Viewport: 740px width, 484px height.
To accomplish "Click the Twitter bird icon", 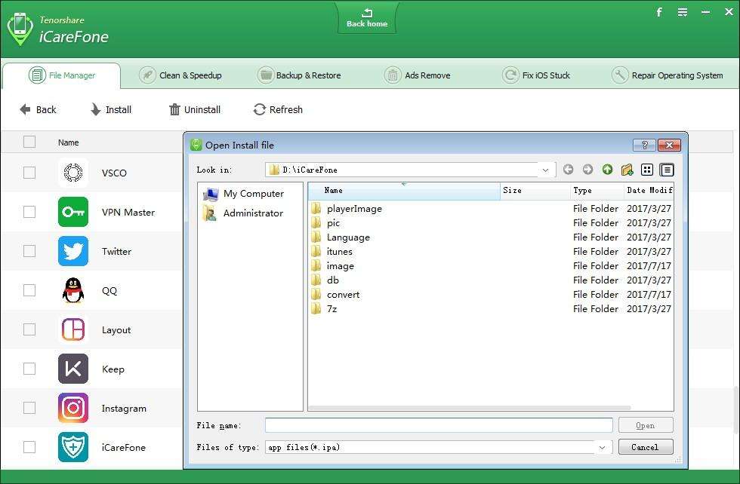I will pyautogui.click(x=73, y=251).
